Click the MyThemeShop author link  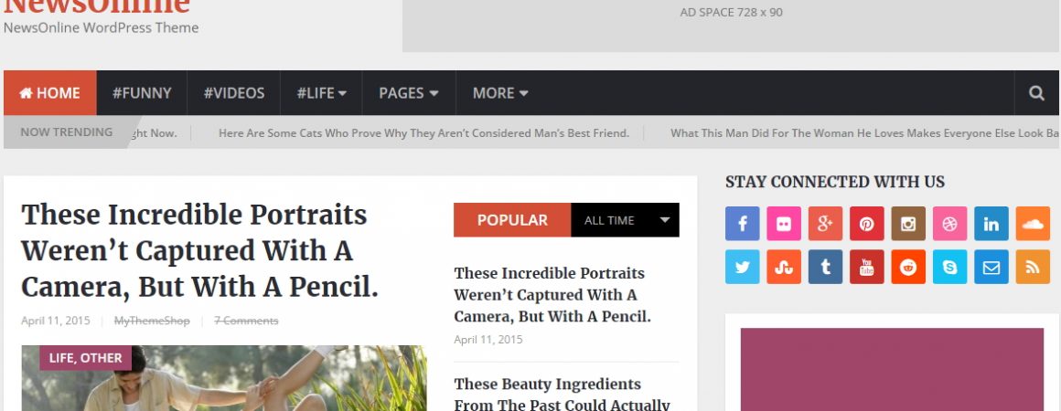152,321
